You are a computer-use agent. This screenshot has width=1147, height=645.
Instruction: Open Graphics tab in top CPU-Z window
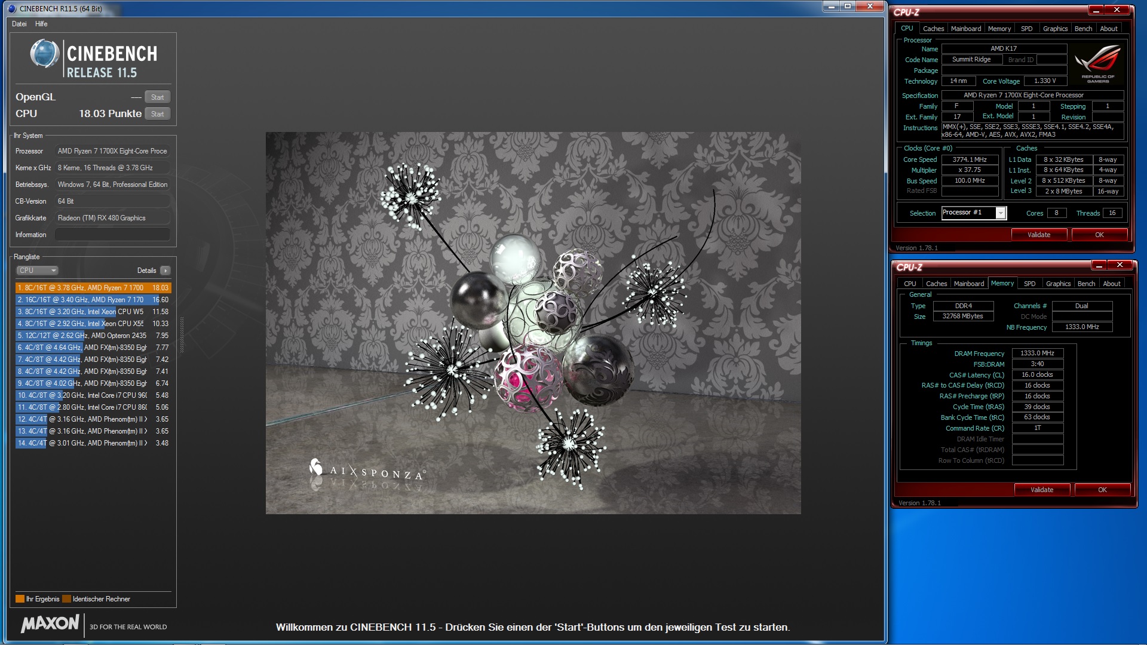1055,29
